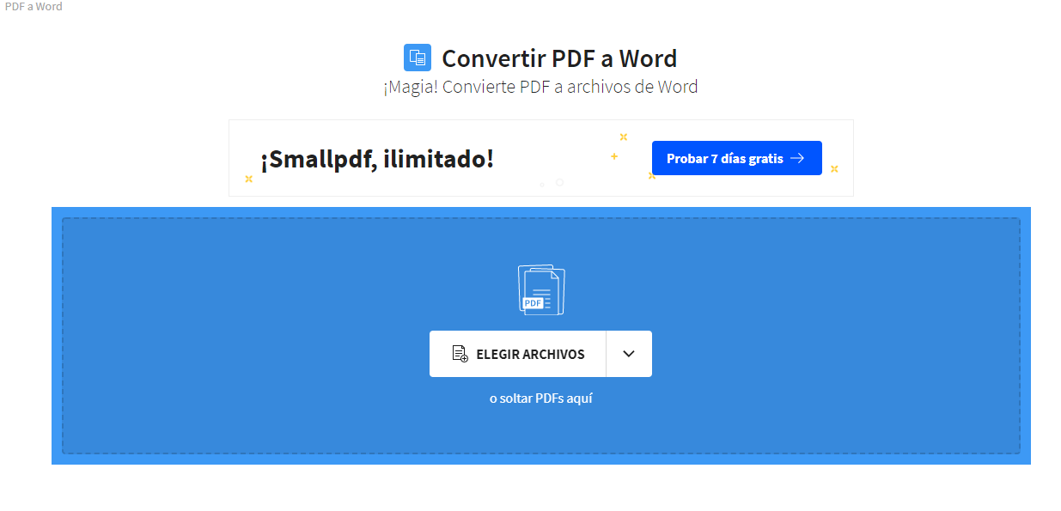This screenshot has height=511, width=1061.
Task: Click the topmost yellow sparkle in the banner
Action: click(x=624, y=137)
